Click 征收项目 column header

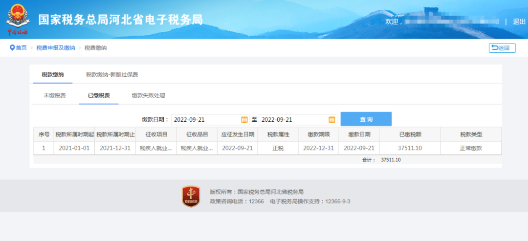click(156, 134)
